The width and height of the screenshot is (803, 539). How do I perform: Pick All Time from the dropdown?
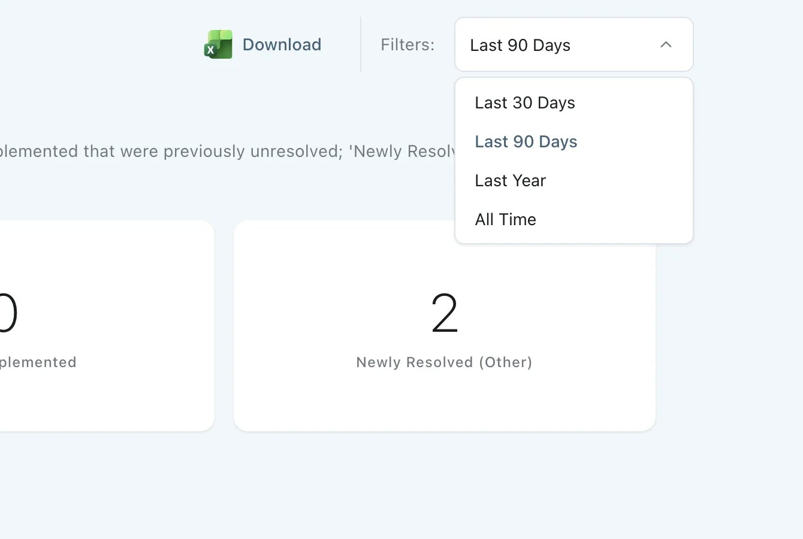(574, 220)
